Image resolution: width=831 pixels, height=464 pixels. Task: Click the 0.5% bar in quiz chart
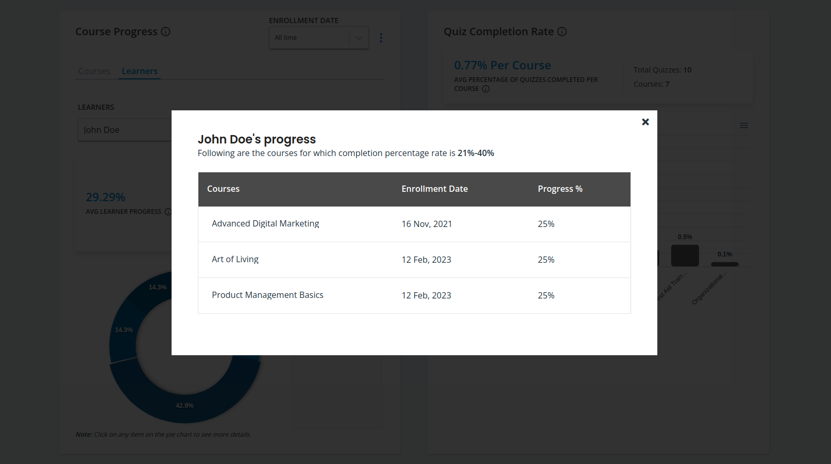tap(685, 255)
